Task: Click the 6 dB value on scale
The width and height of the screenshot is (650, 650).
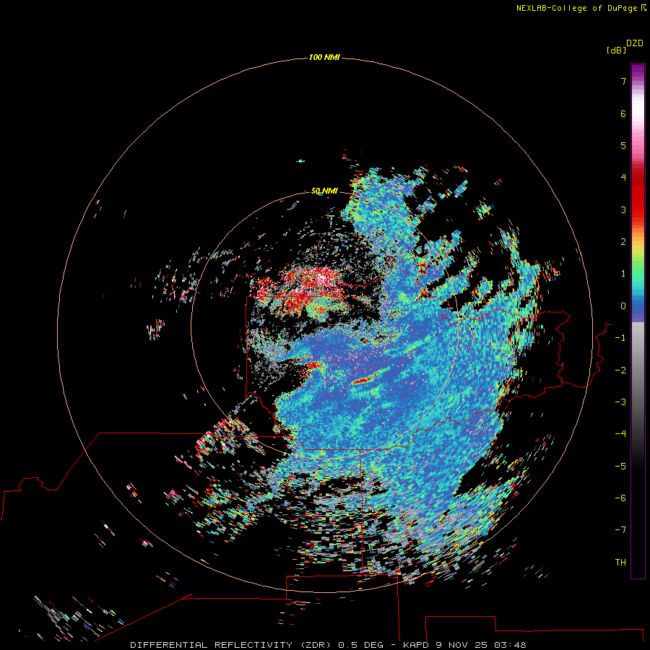Action: (623, 113)
